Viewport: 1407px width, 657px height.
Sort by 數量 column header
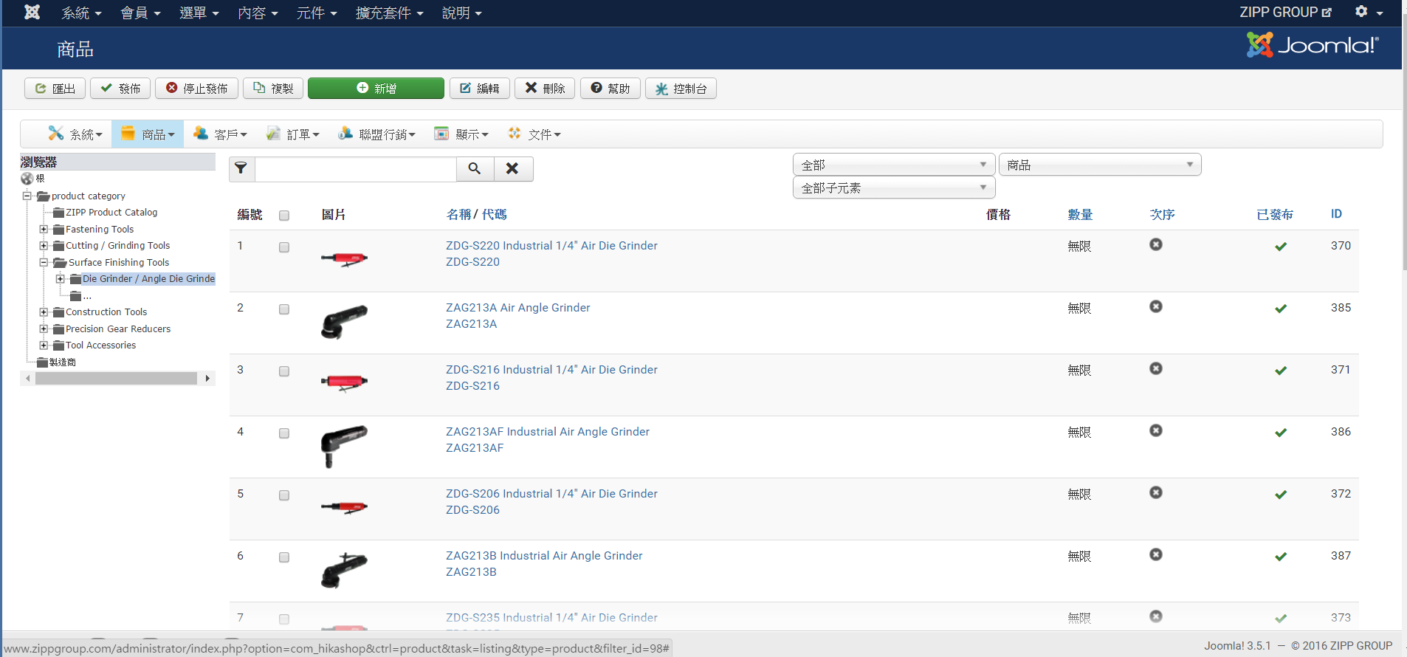(1080, 214)
